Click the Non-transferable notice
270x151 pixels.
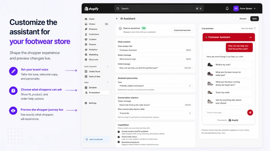coord(97,139)
